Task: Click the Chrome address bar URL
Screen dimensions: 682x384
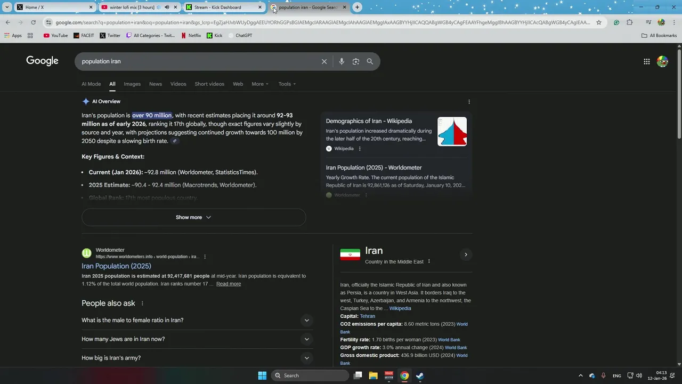Action: click(x=323, y=22)
